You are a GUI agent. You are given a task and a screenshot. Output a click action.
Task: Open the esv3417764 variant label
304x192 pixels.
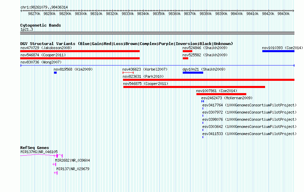[249, 105]
